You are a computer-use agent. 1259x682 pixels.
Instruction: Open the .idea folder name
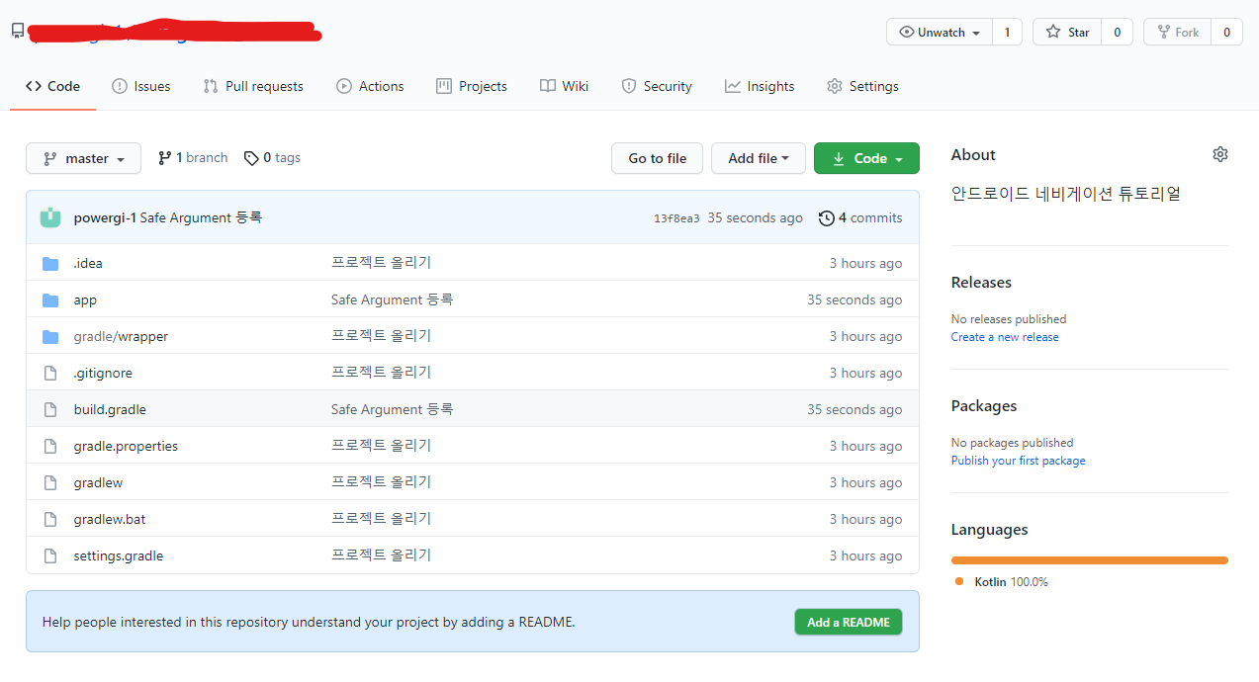(88, 263)
